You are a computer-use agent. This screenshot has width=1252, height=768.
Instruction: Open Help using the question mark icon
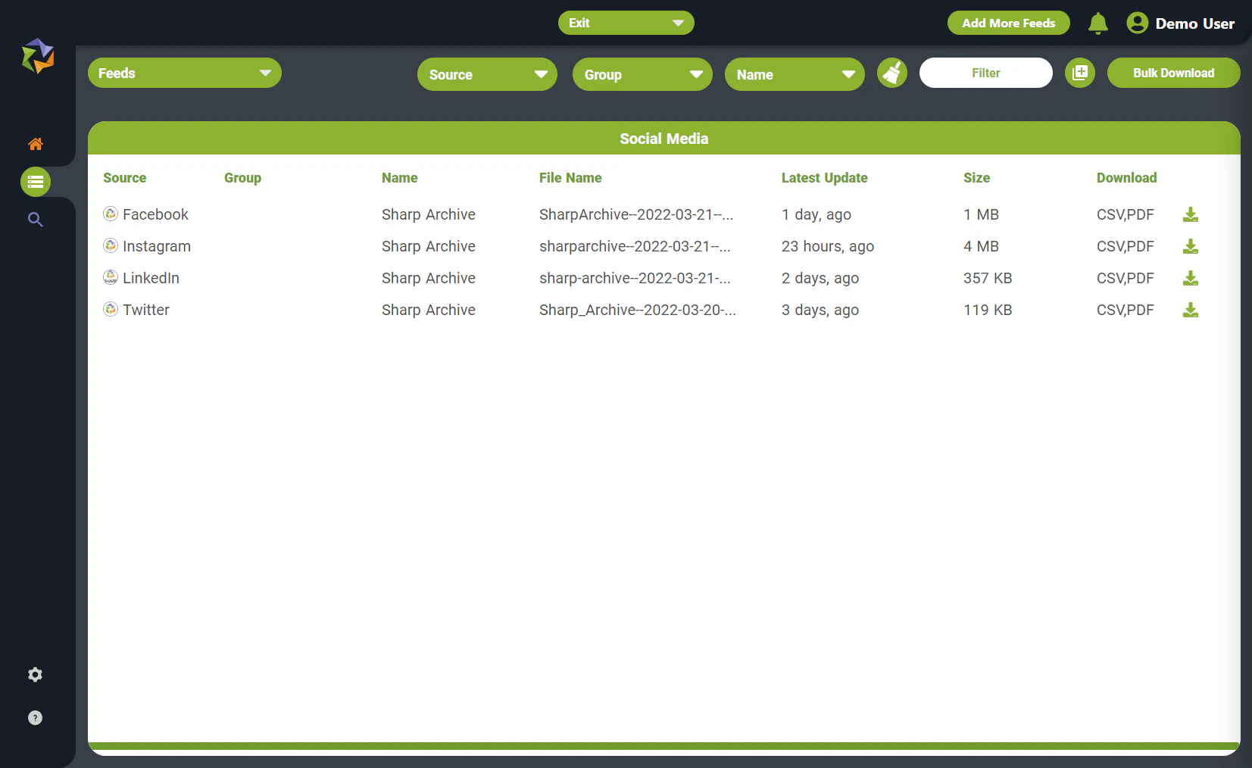pyautogui.click(x=35, y=717)
